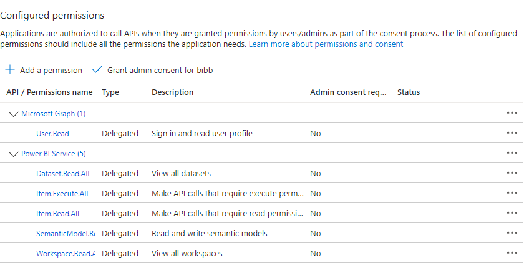The image size is (529, 268).
Task: Click the Delegated type cell in Item.Execute.All row
Action: click(x=120, y=193)
